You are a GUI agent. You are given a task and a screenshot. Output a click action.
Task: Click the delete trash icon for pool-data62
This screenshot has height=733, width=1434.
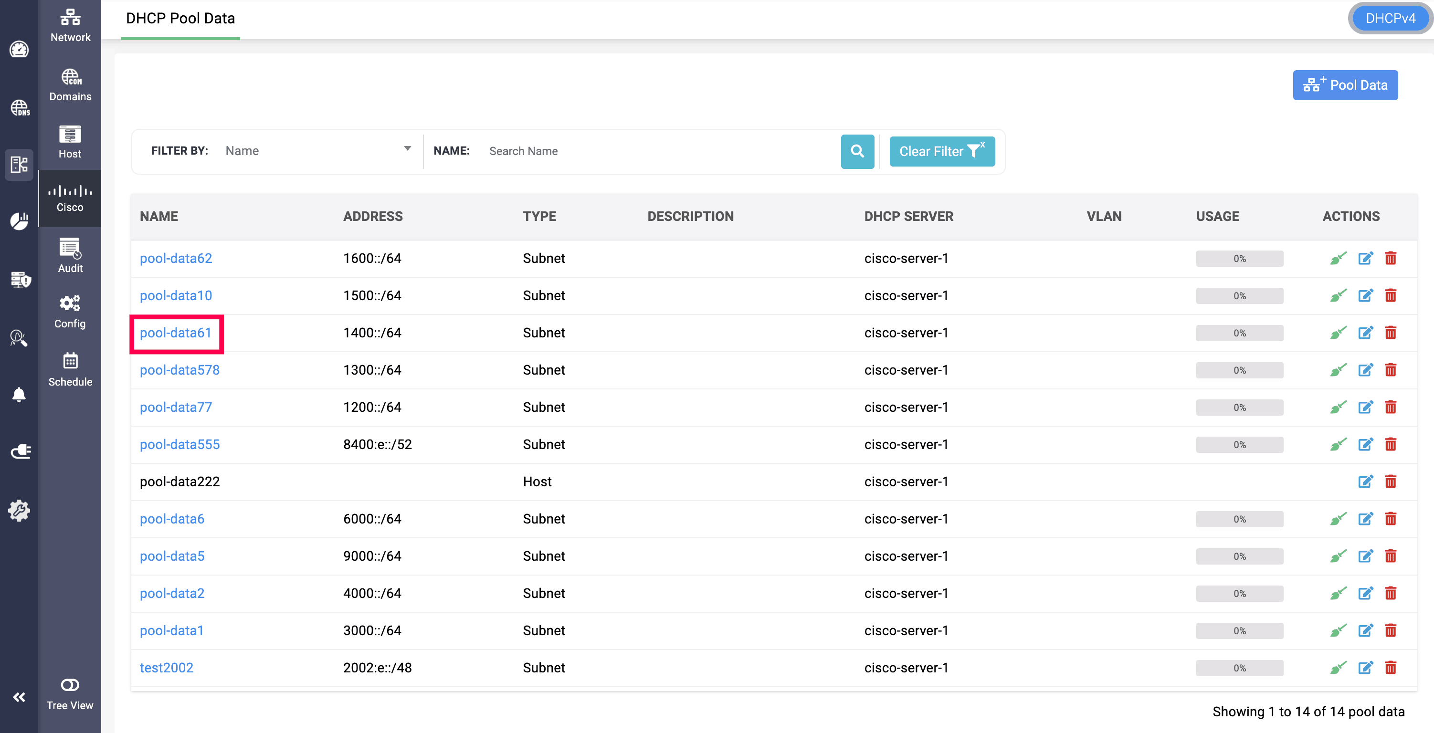(1390, 258)
